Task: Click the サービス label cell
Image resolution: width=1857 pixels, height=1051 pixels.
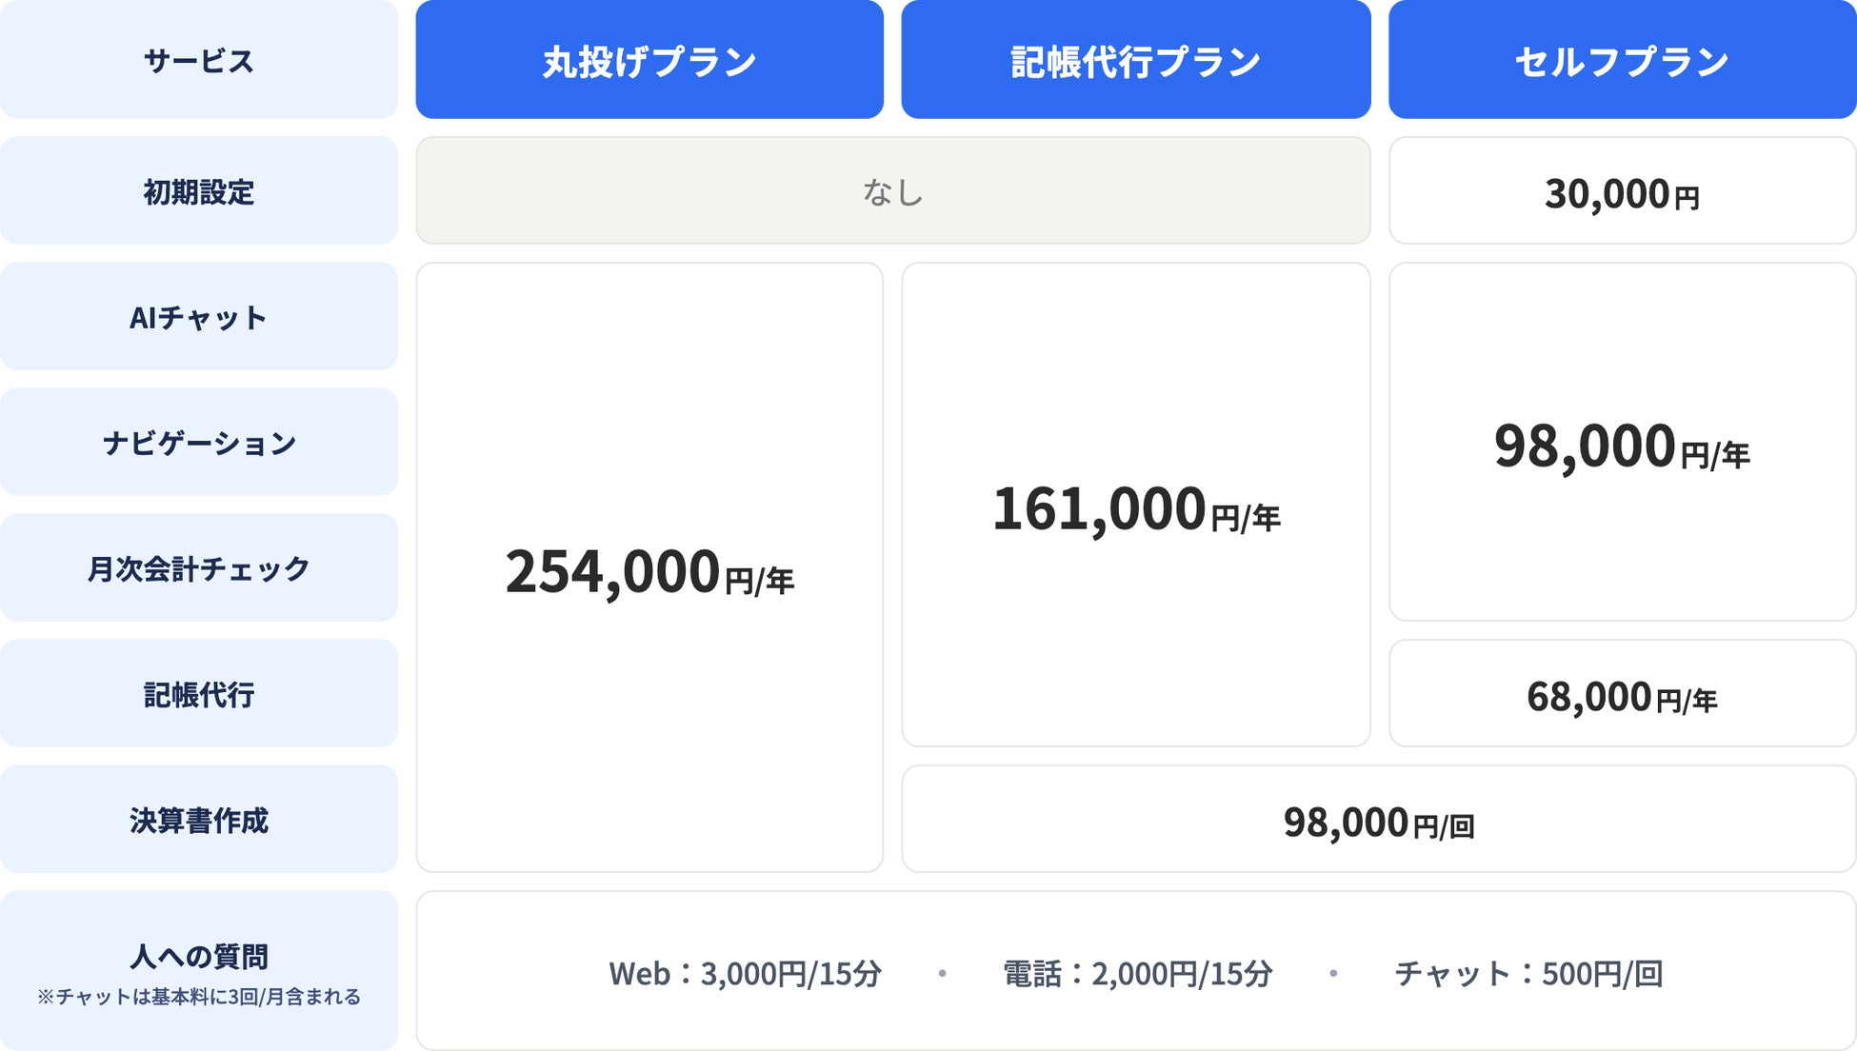Action: click(199, 60)
